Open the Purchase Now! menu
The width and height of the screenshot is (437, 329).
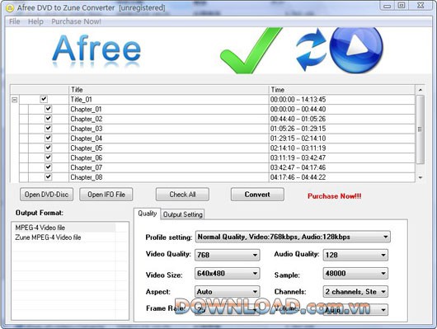tap(76, 21)
